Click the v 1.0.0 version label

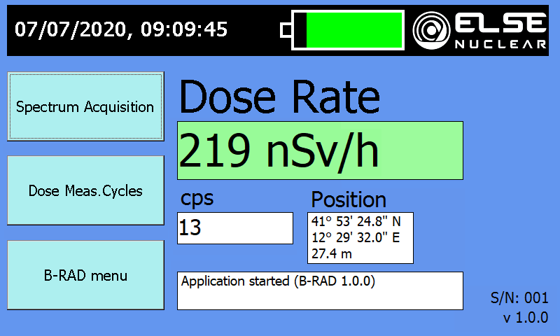[x=525, y=318]
